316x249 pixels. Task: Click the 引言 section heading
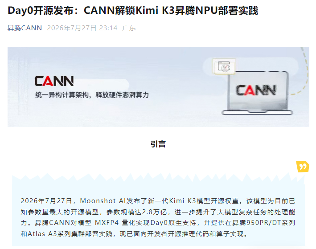(x=158, y=144)
